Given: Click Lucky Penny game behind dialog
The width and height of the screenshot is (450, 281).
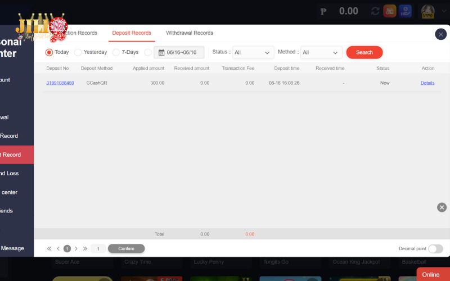Looking at the screenshot, I should 209,262.
